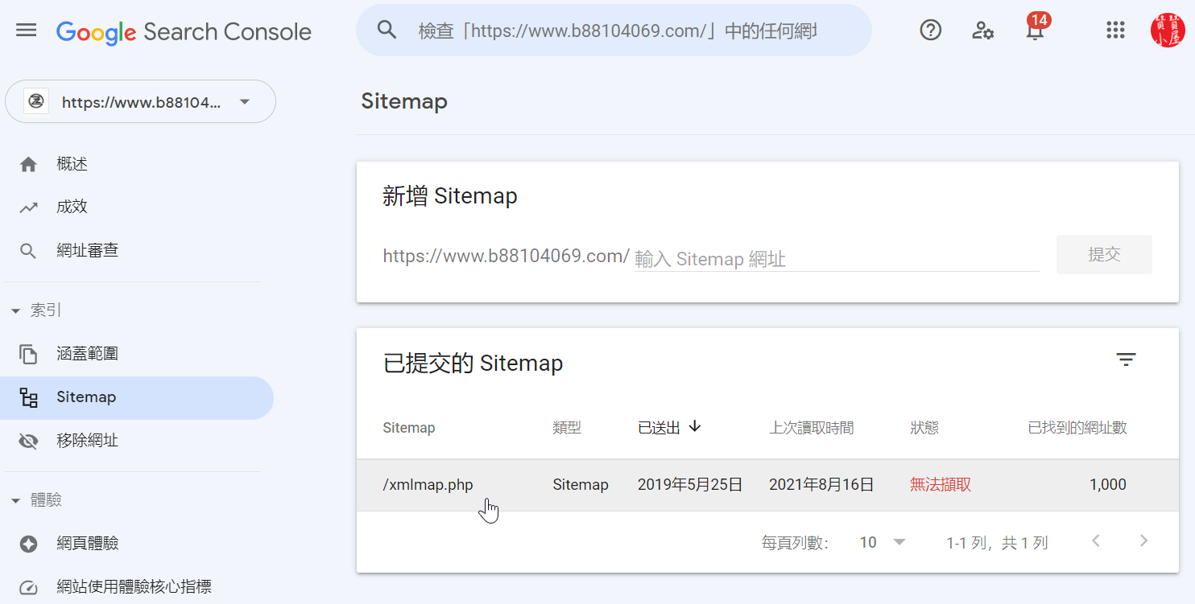Go to next page of sitemap table

pos(1143,541)
